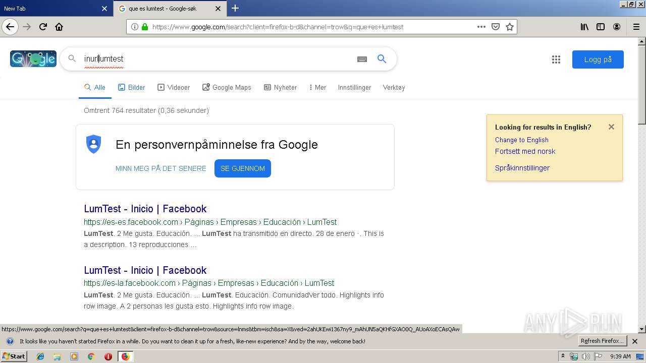This screenshot has width=646, height=363.
Task: Click the Logg på sign-in button
Action: 598,59
